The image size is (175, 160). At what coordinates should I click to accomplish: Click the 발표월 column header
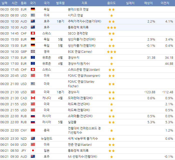pos(60,3)
